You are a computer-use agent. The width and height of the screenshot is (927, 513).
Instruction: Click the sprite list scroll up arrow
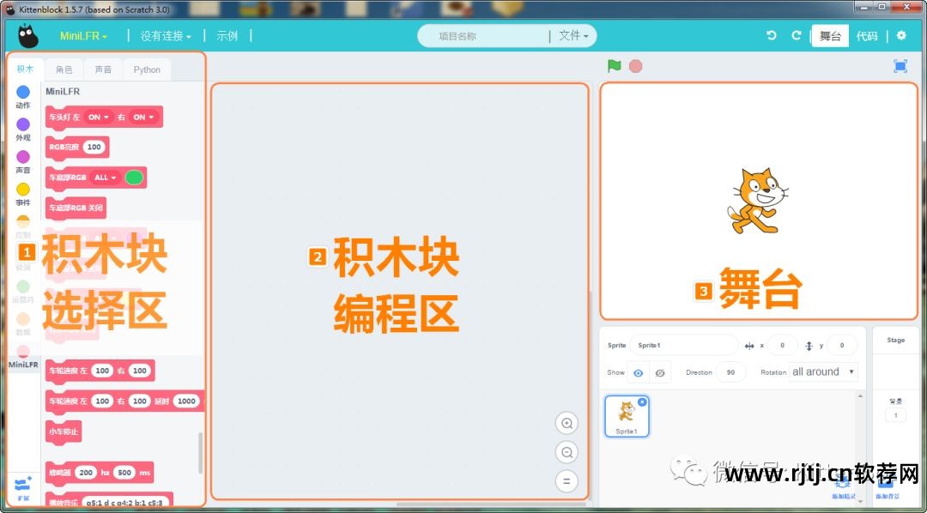point(860,396)
